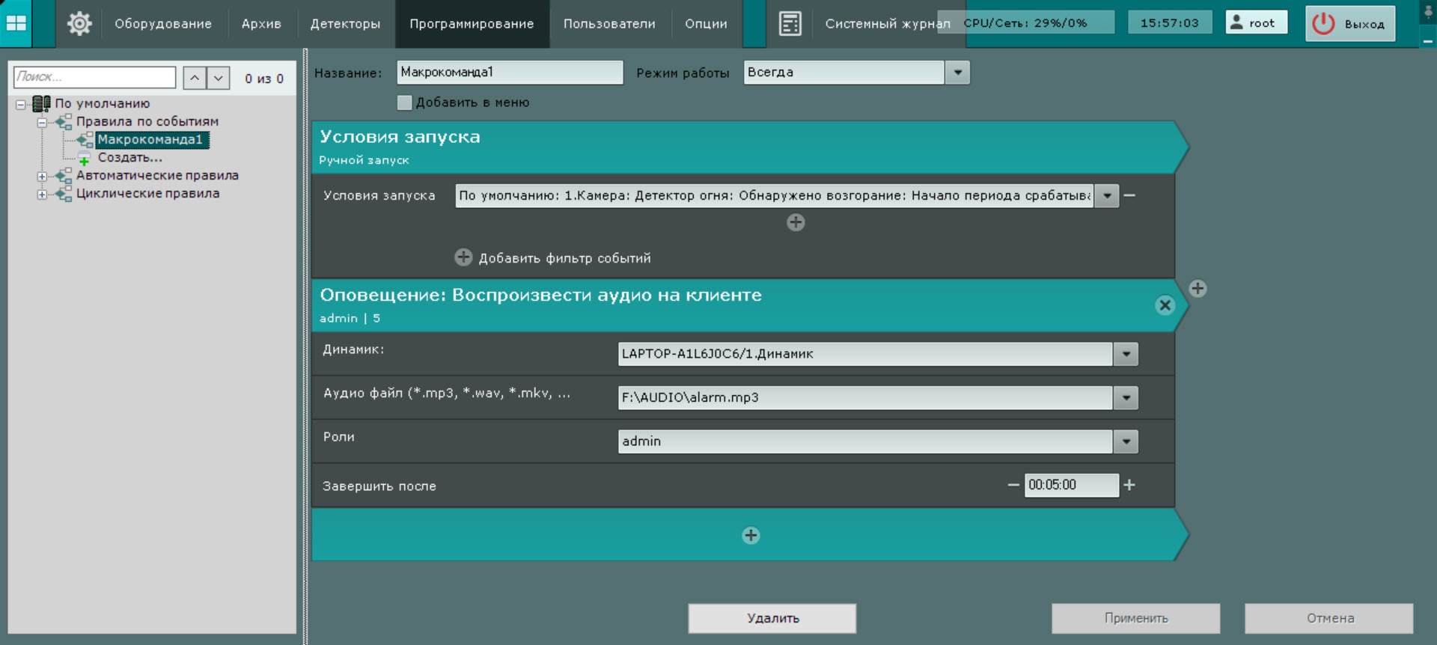The height and width of the screenshot is (645, 1437).
Task: Decrease the finish-after time with minus
Action: [1013, 485]
